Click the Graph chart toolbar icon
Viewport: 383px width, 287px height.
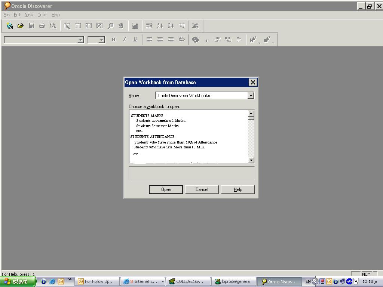135,26
